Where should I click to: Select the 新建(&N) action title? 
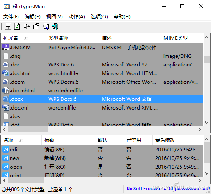(55, 158)
